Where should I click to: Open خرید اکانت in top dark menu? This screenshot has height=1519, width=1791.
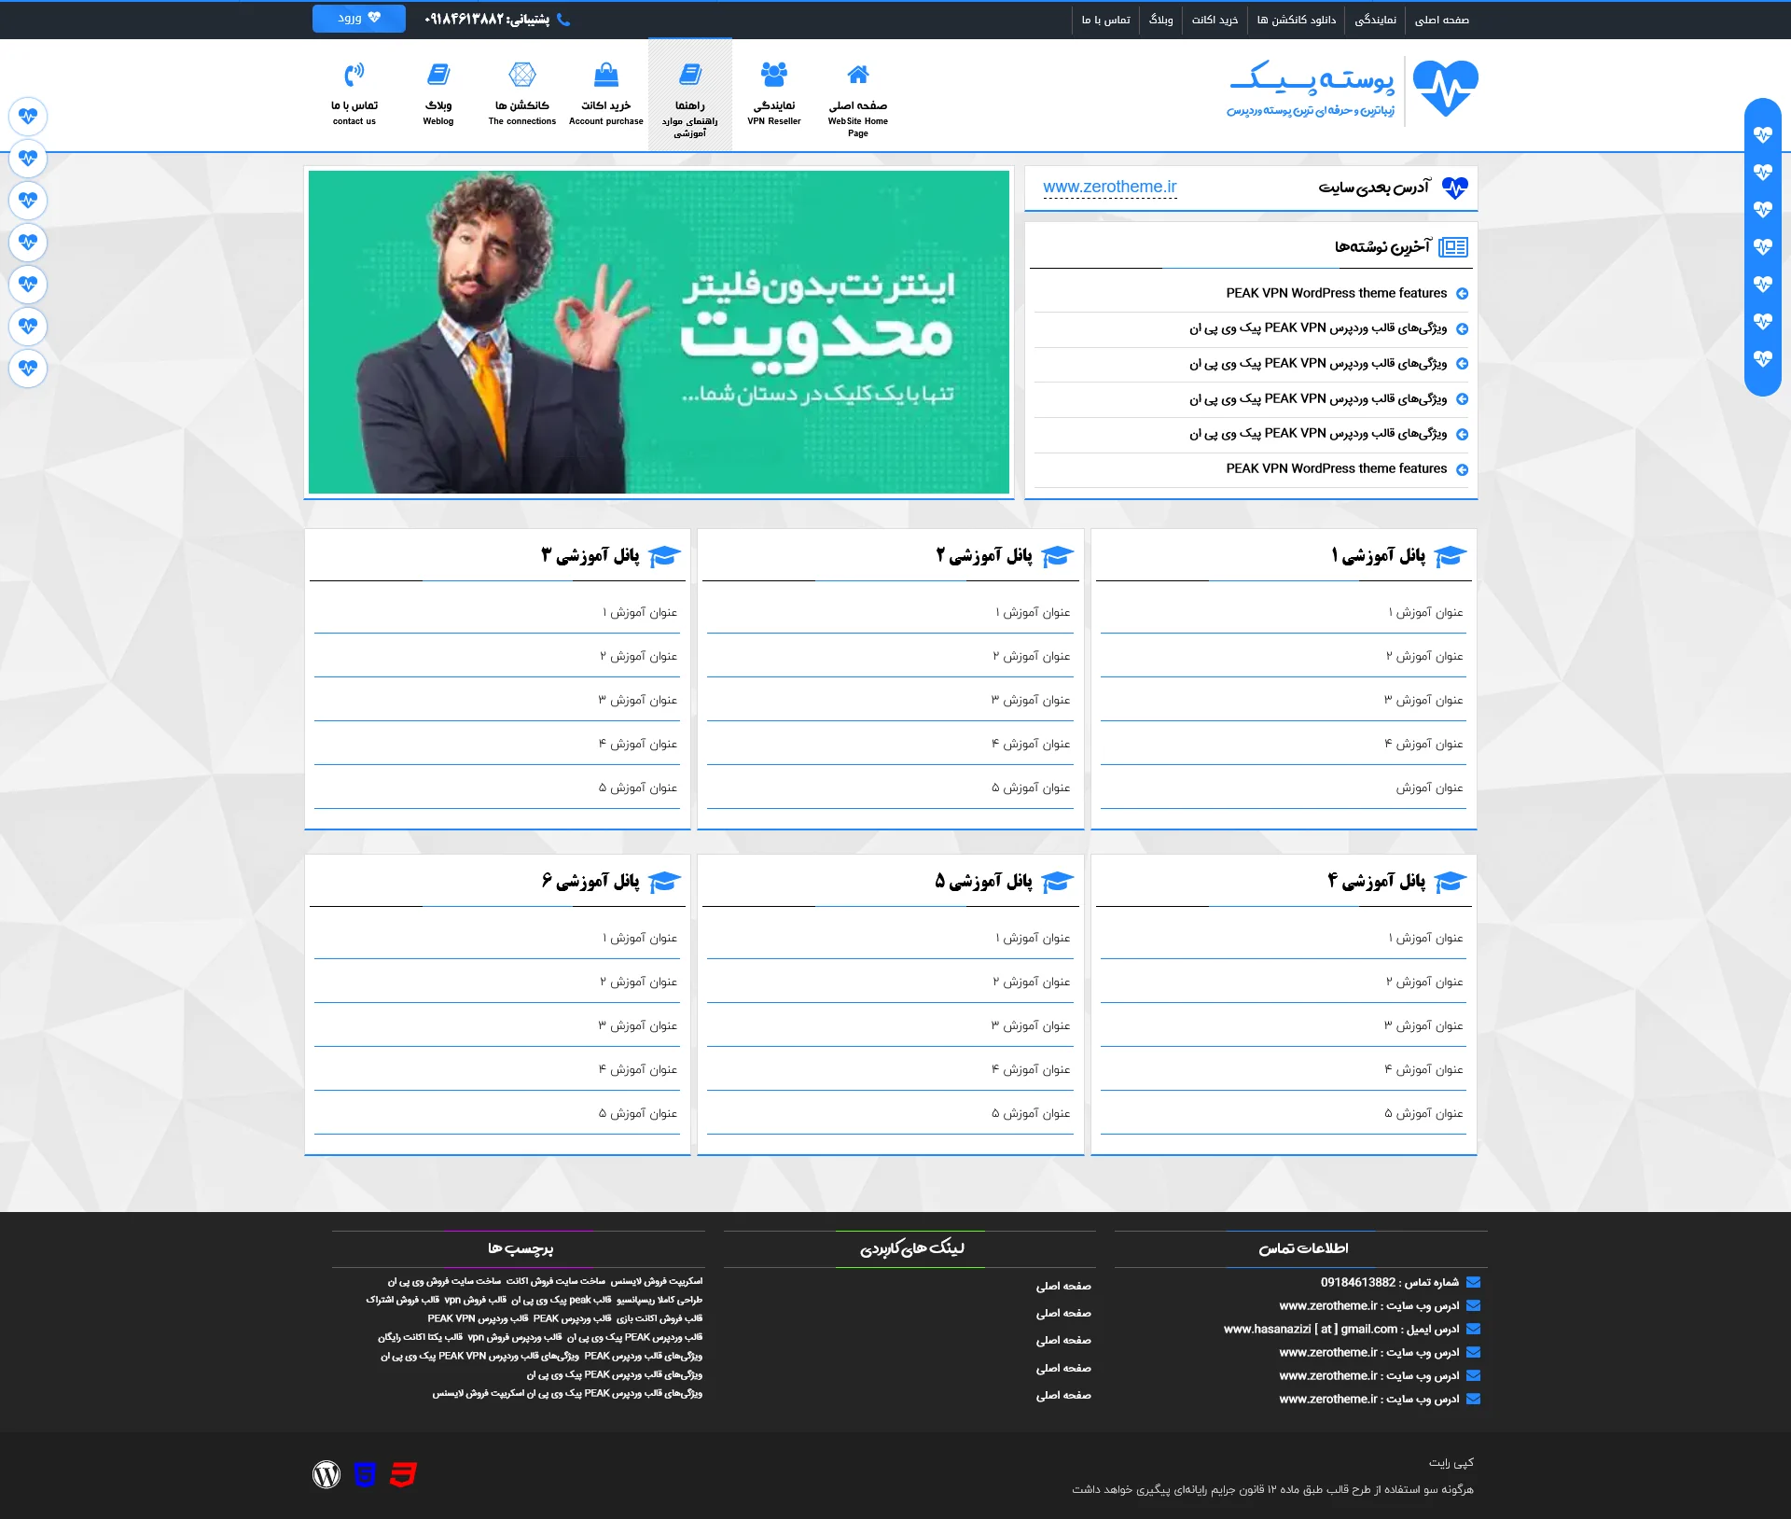click(1215, 20)
